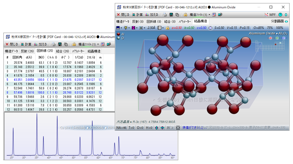Switch to 反射 (0) tab
Screen dimensions: 293x164
point(138,22)
